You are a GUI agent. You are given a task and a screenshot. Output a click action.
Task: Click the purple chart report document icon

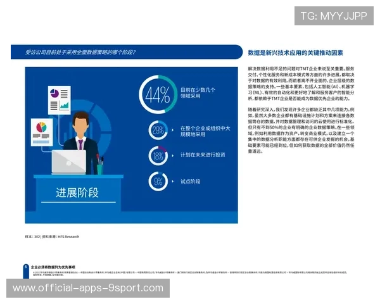pos(58,98)
